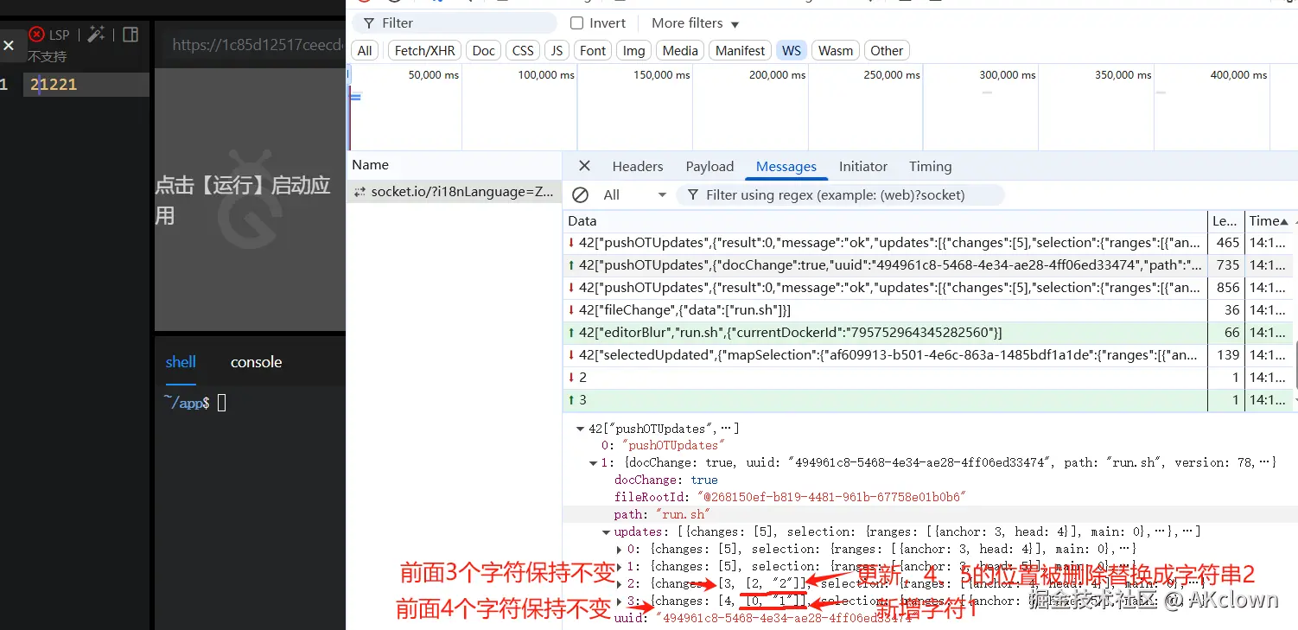Viewport: 1298px width, 630px height.
Task: Toggle the split panel layout icon
Action: point(130,35)
